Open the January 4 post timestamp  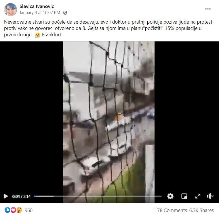coord(40,13)
